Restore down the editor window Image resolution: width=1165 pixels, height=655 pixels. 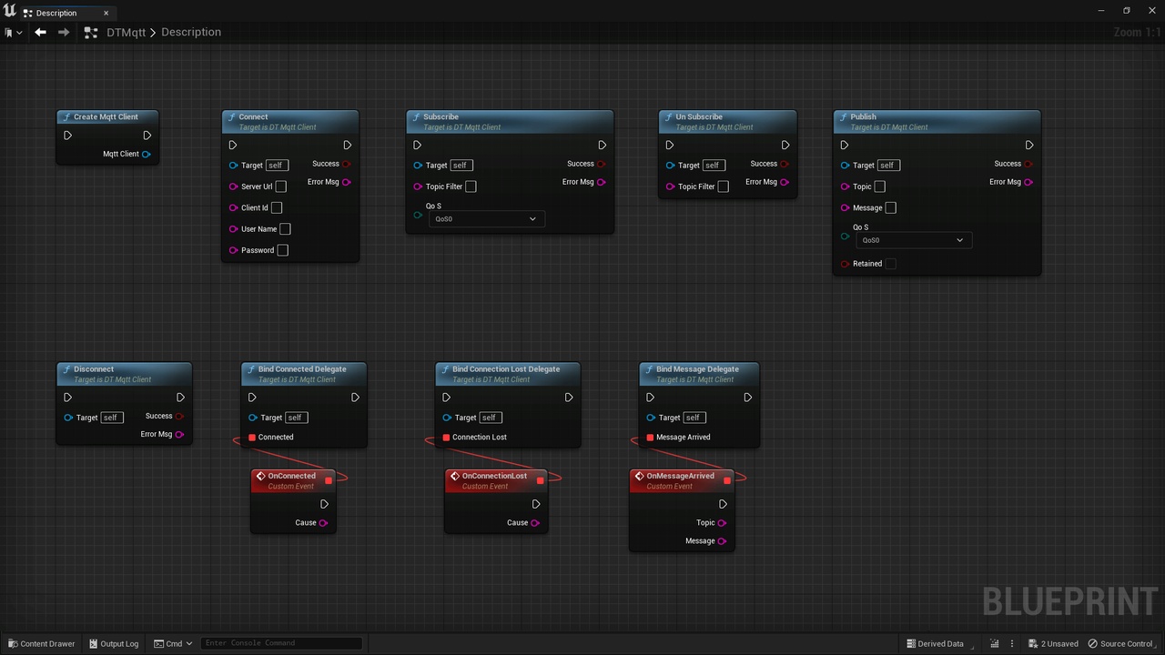point(1126,10)
